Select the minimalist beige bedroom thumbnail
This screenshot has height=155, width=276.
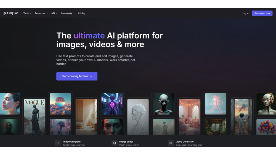coord(86,117)
